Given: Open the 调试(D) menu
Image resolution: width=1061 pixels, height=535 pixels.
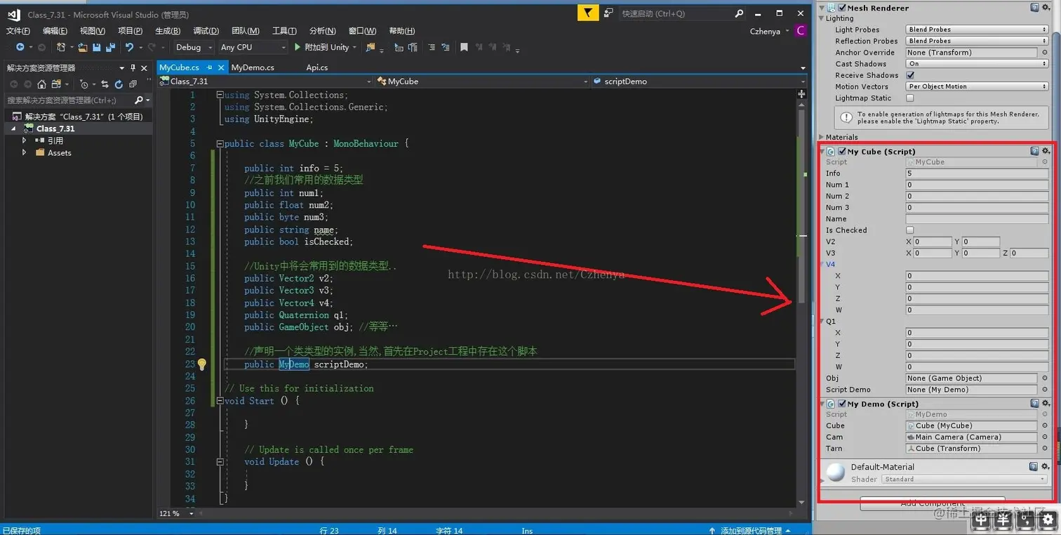Looking at the screenshot, I should pos(206,31).
